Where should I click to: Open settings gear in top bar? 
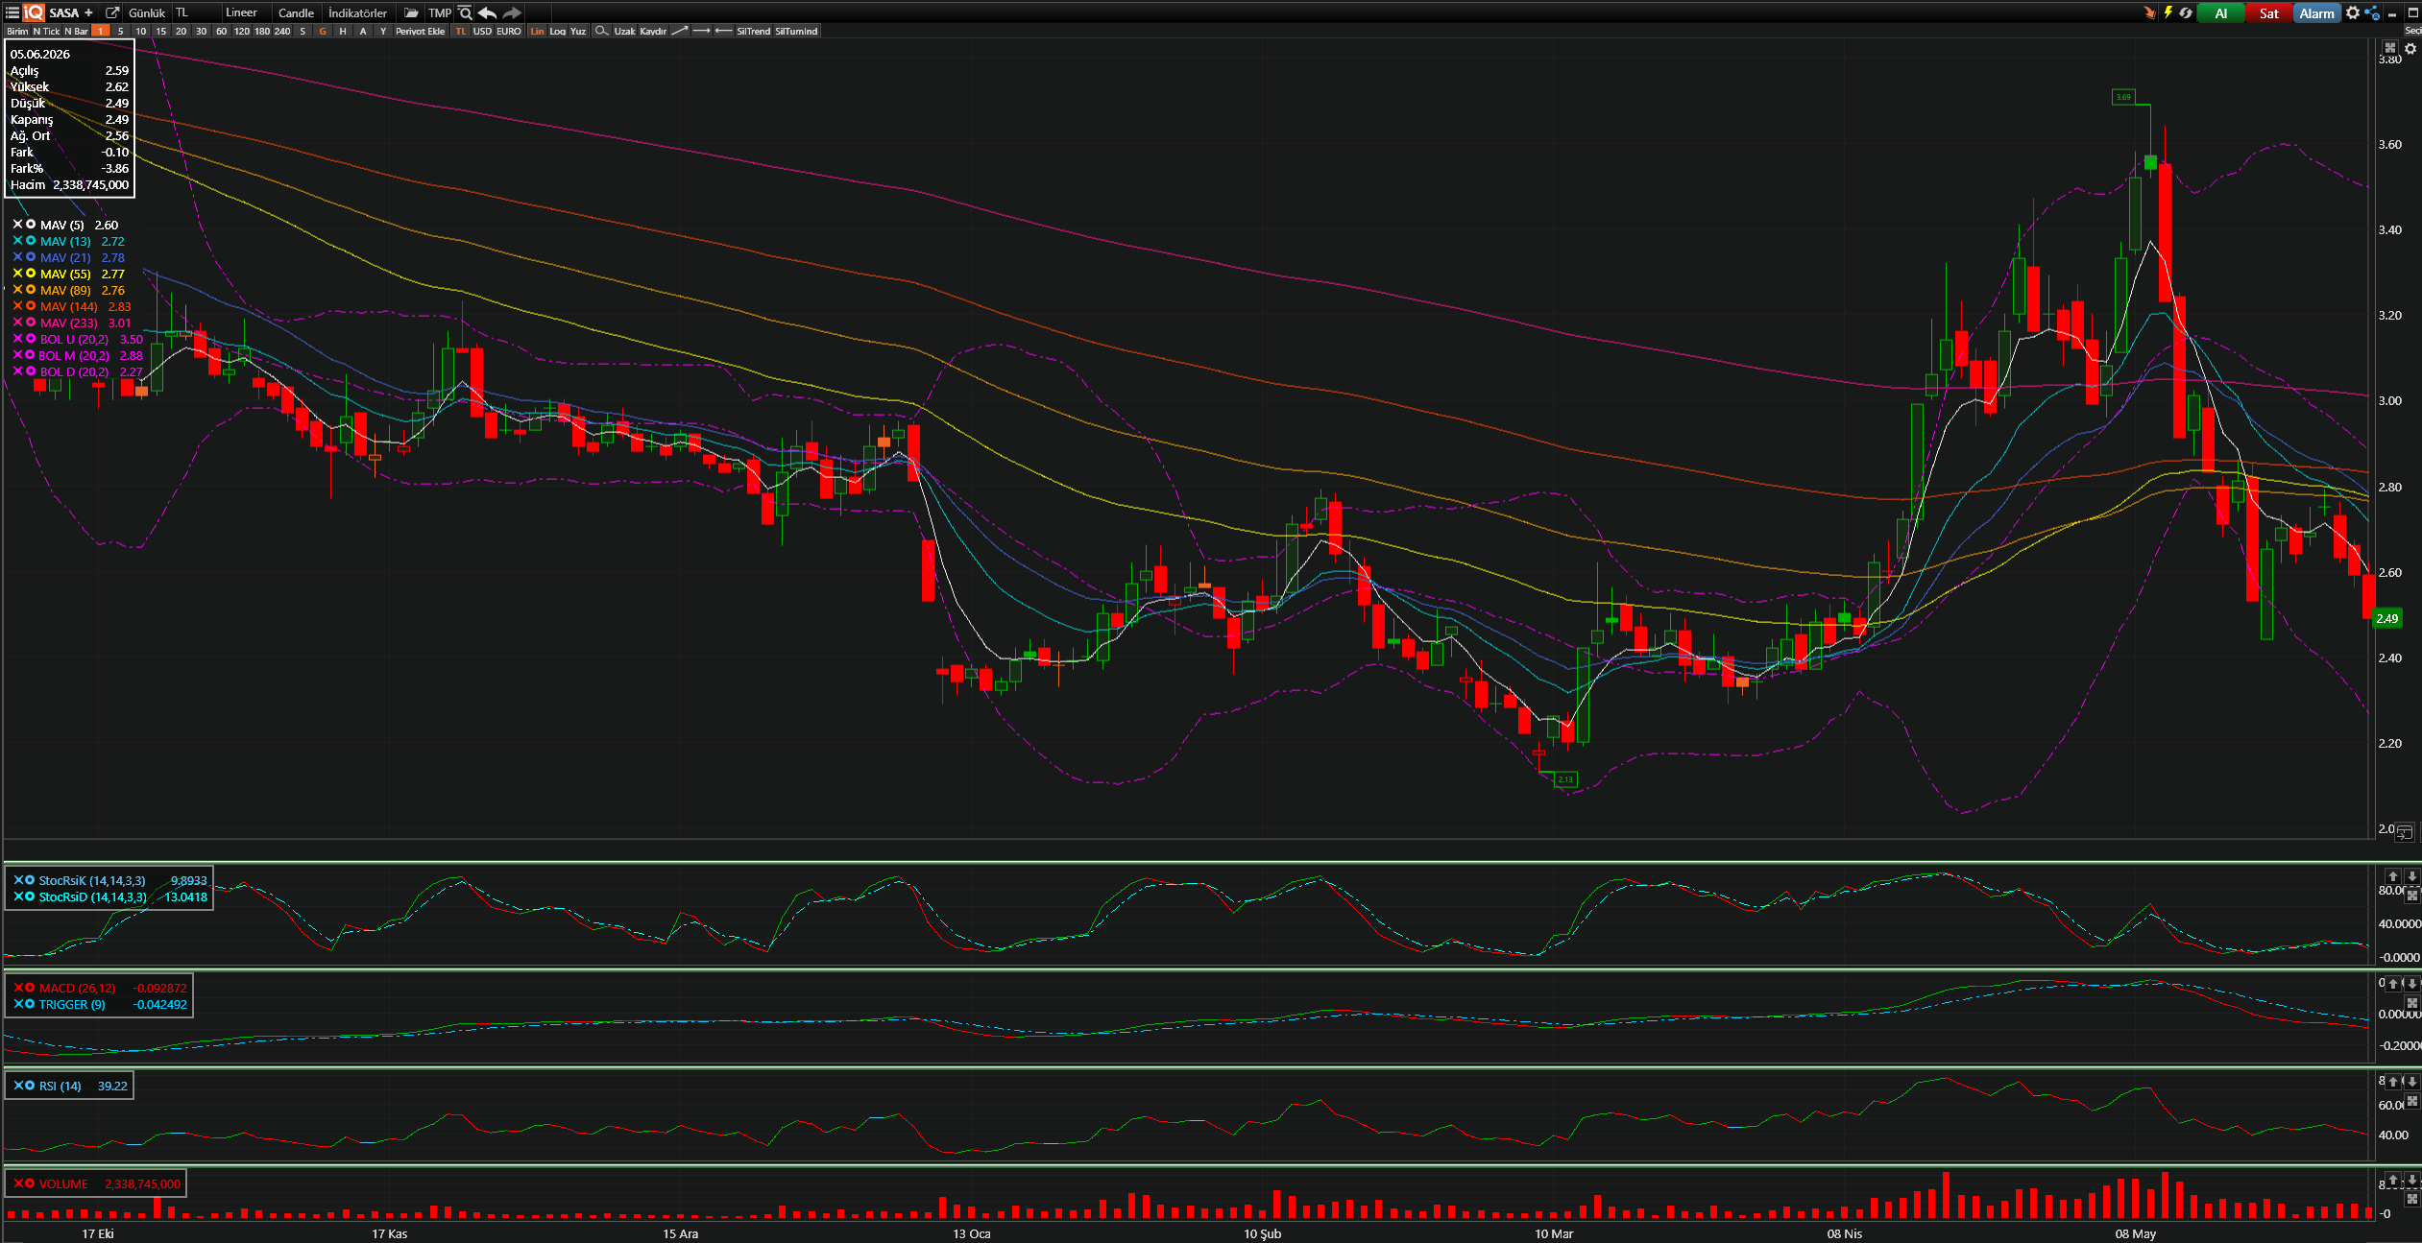point(2352,12)
